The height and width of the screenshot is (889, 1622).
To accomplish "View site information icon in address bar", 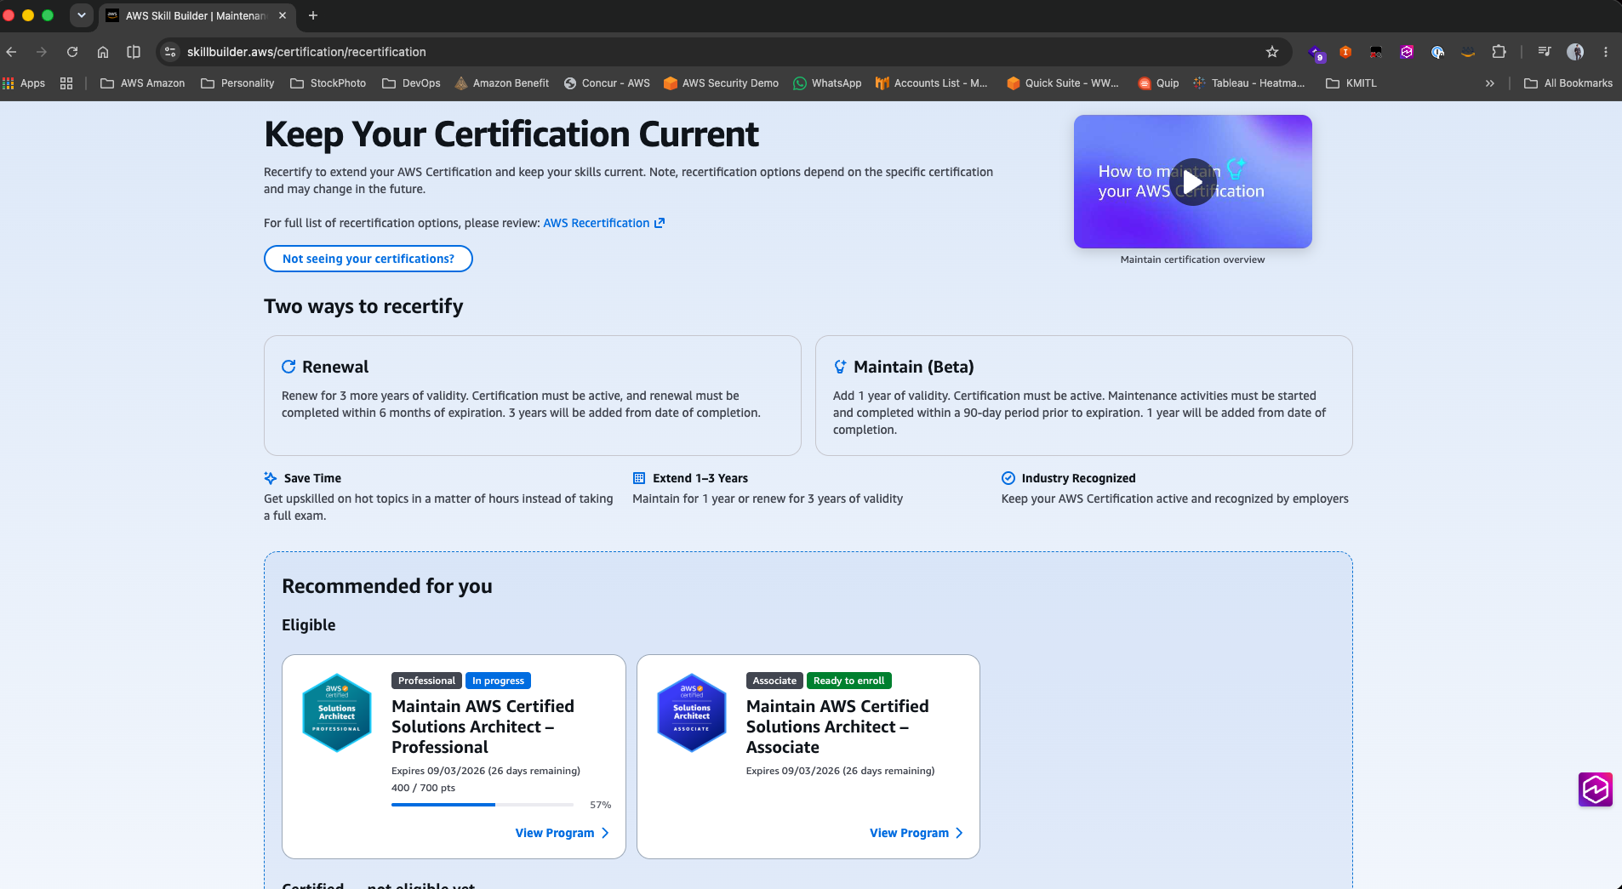I will pyautogui.click(x=170, y=52).
